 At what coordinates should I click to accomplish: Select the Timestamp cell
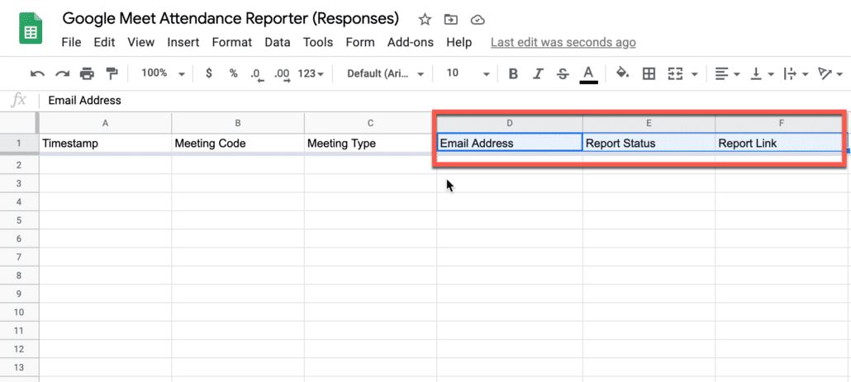(x=105, y=143)
